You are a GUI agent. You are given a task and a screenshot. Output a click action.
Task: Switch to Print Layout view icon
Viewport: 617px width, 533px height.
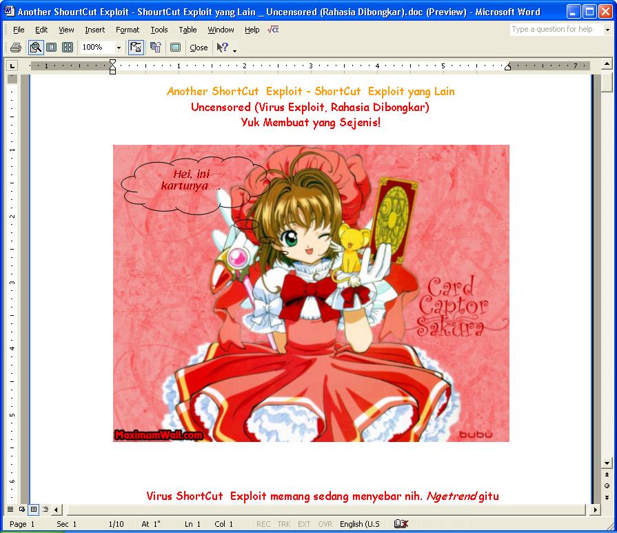coord(34,510)
